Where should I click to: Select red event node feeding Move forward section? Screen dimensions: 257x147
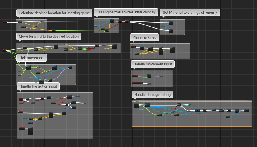click(5, 51)
